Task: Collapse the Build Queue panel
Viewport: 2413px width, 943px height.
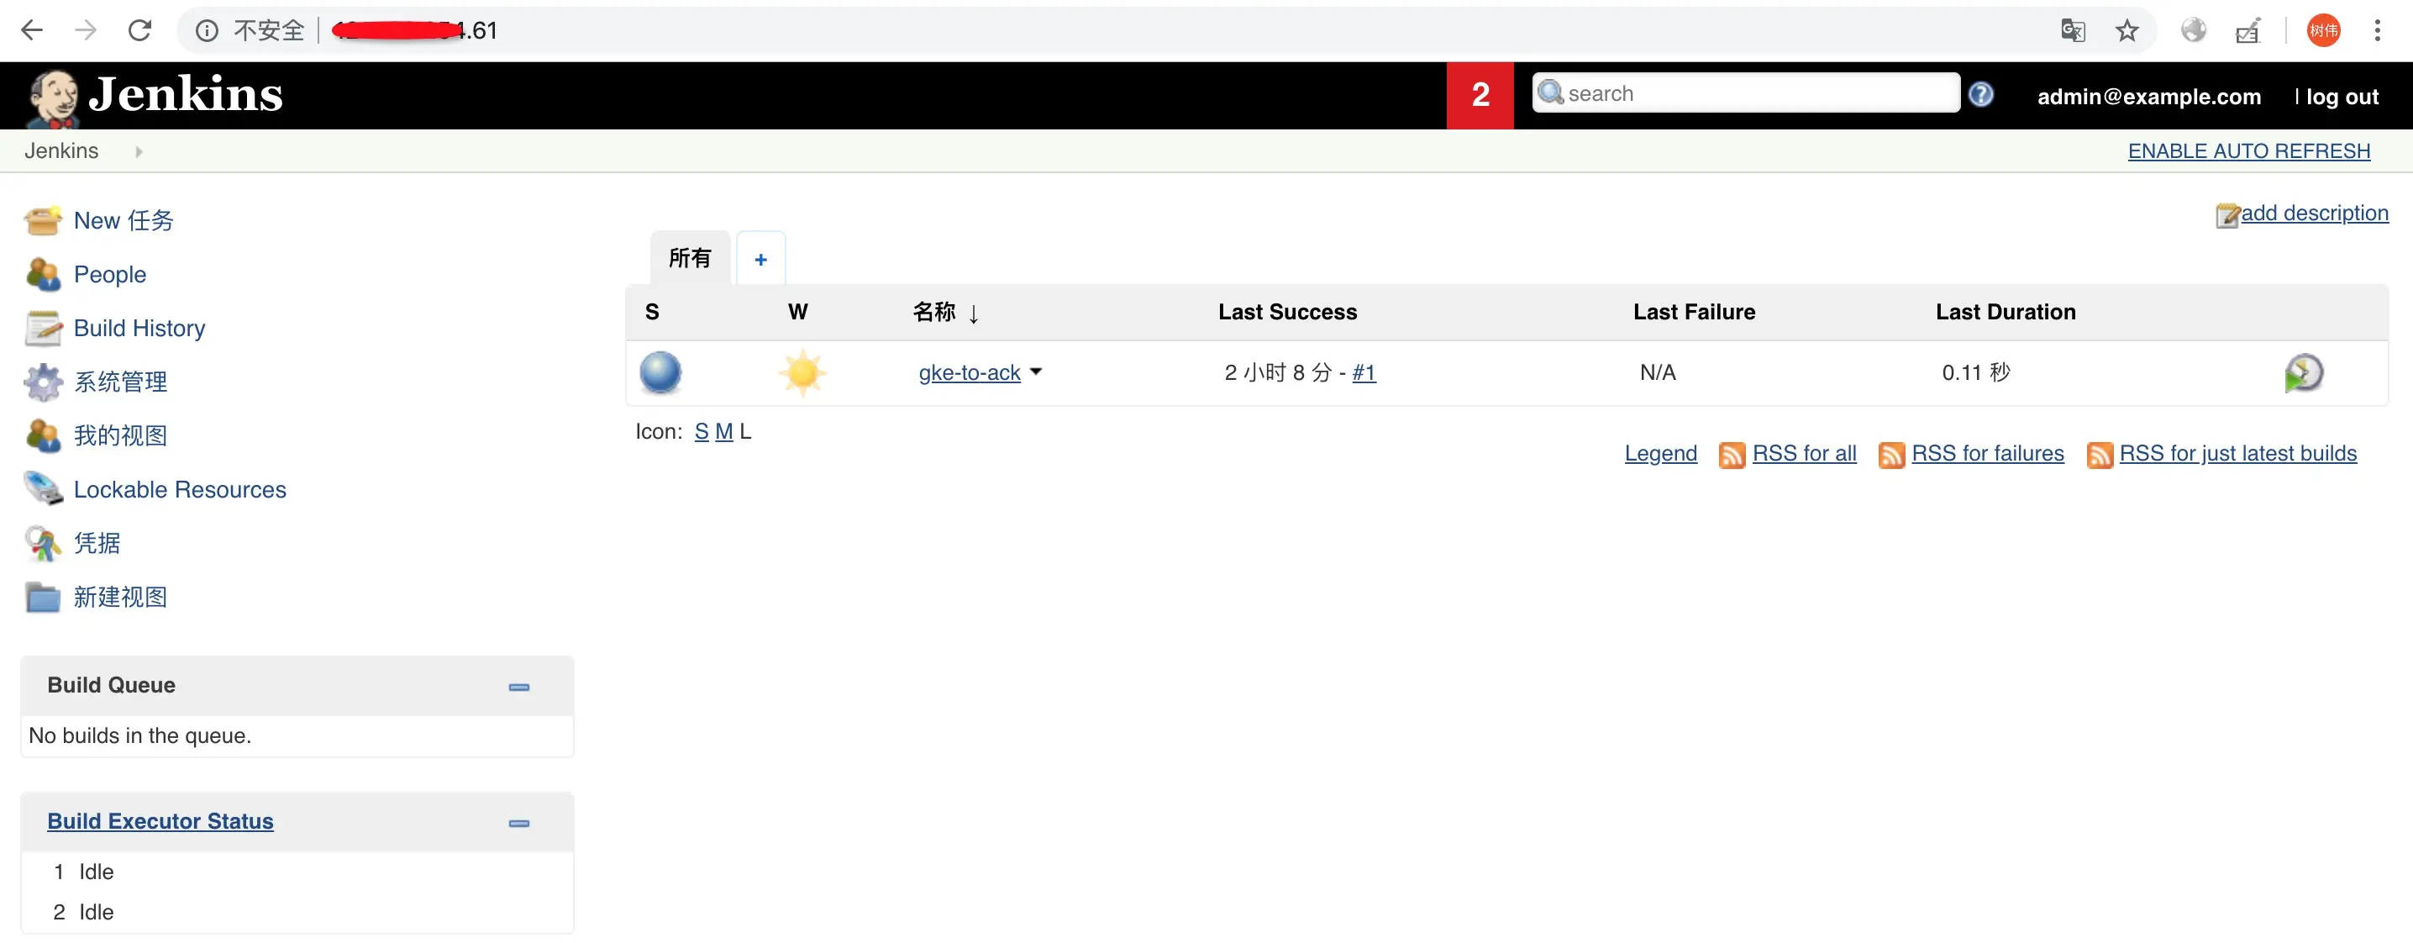Action: (x=518, y=687)
